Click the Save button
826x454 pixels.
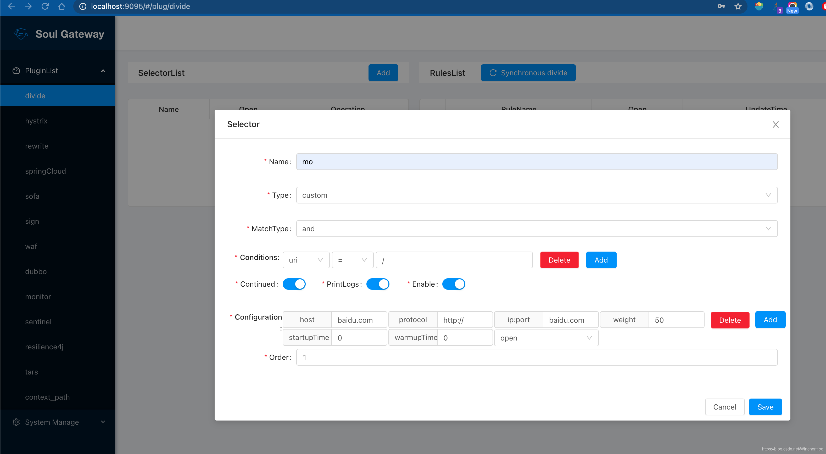point(765,407)
